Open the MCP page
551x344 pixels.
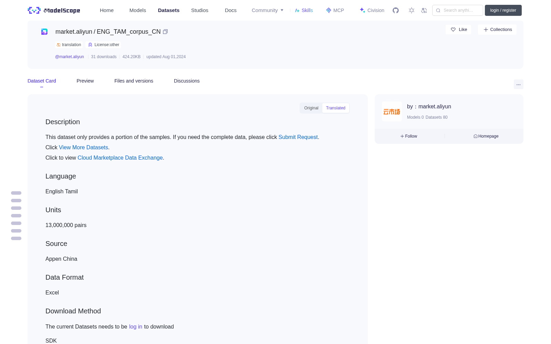335,10
